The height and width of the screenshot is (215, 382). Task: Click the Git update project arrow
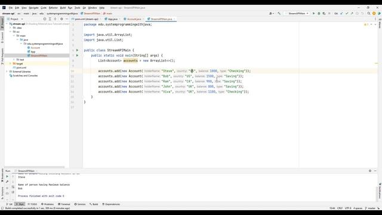341,13
